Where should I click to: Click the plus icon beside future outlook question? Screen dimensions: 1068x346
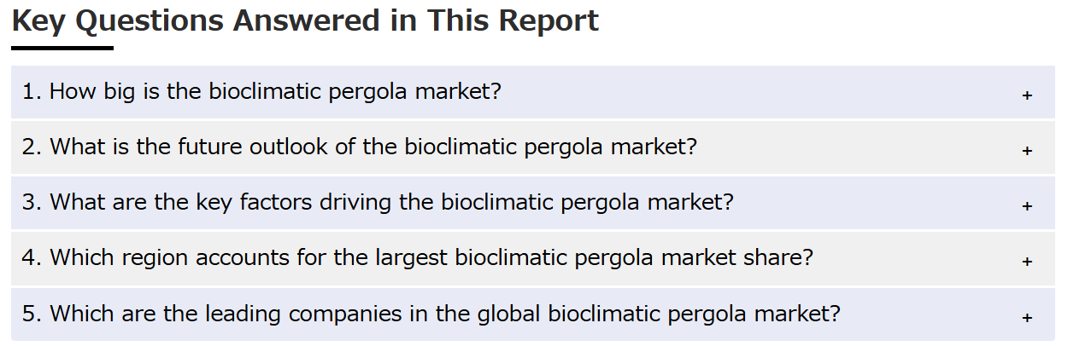1027,151
